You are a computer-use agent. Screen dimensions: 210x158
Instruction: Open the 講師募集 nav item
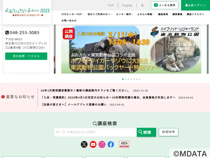coord(177,14)
